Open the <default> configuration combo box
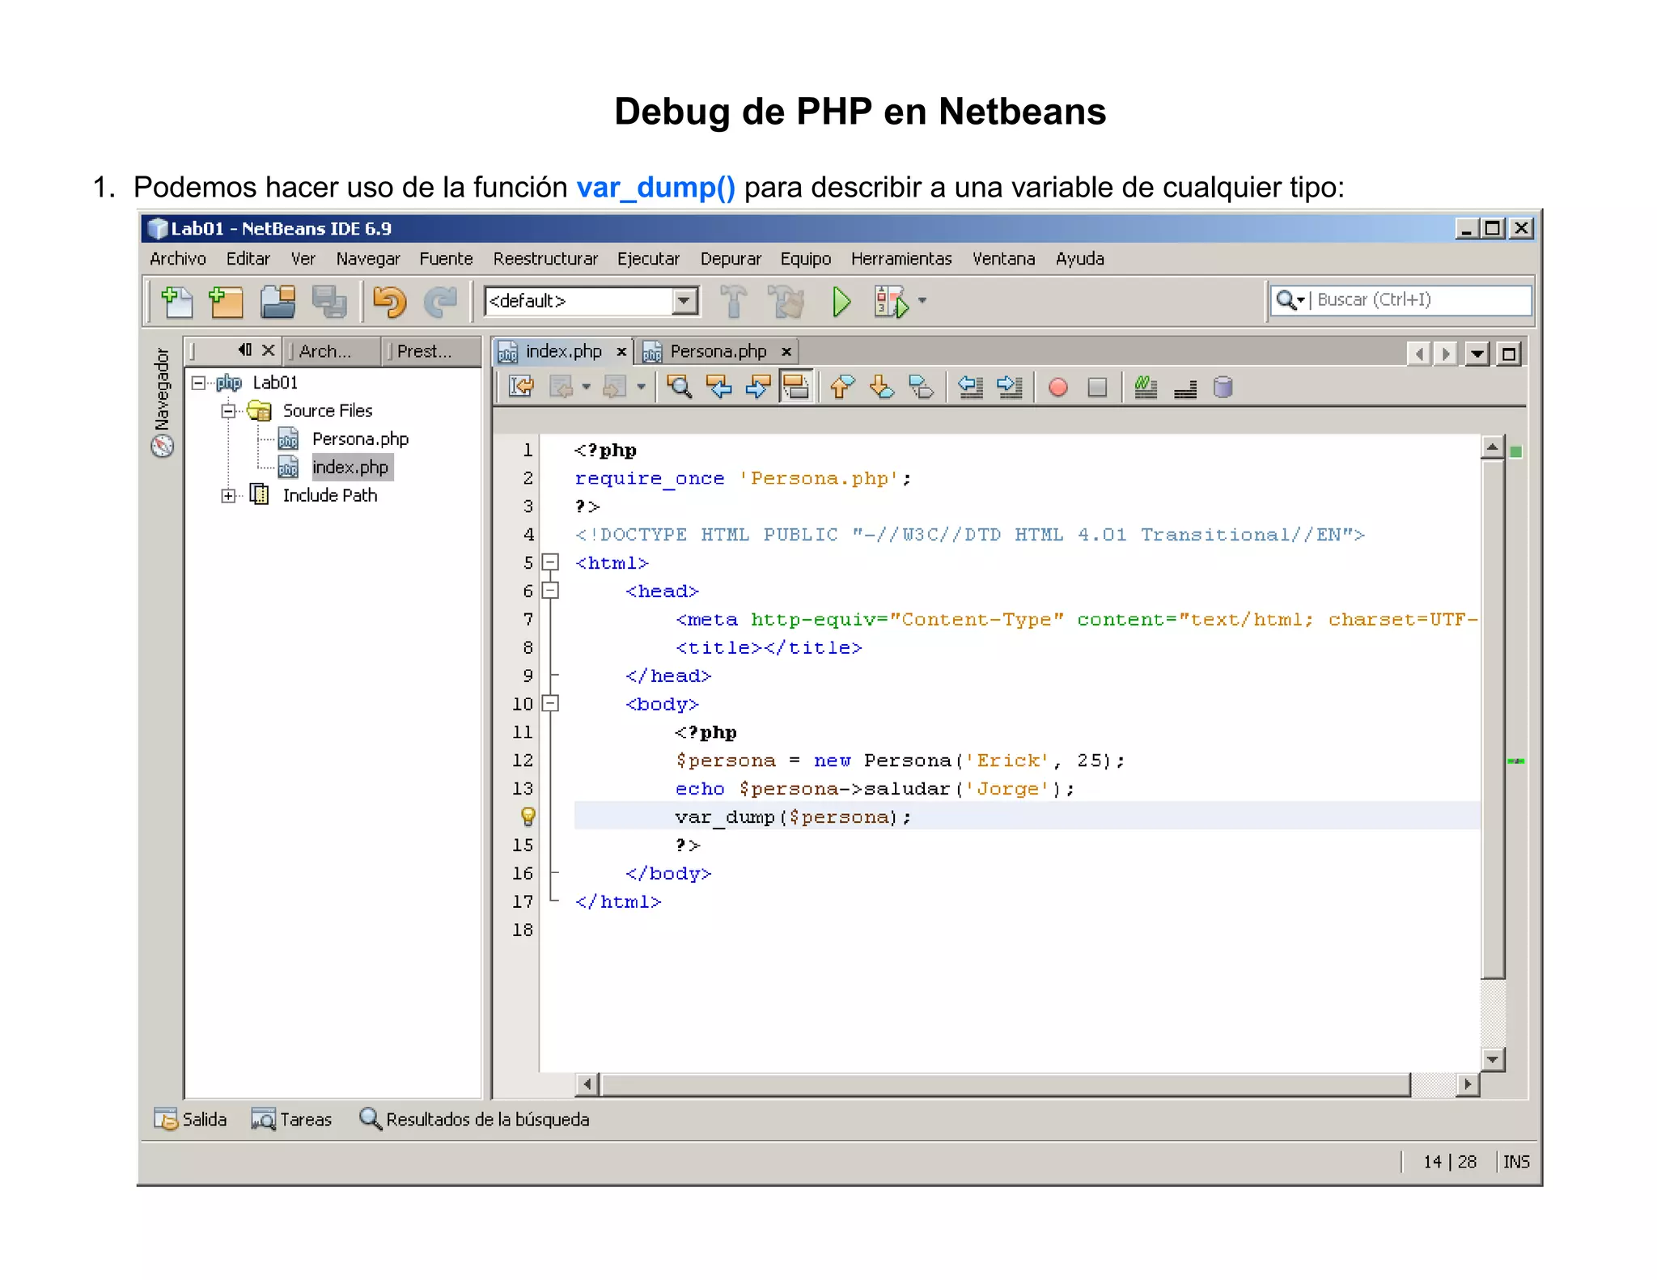Viewport: 1657px width, 1280px height. (591, 301)
